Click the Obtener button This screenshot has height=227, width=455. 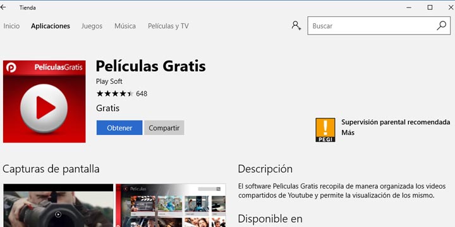click(119, 127)
